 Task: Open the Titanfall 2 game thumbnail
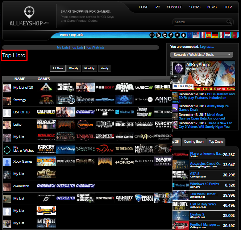tap(105, 112)
